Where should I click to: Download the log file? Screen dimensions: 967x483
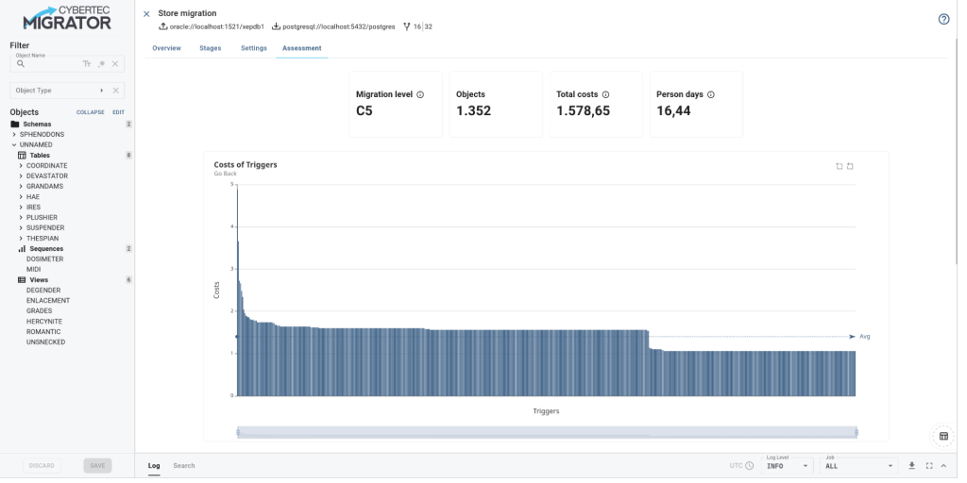click(x=912, y=465)
